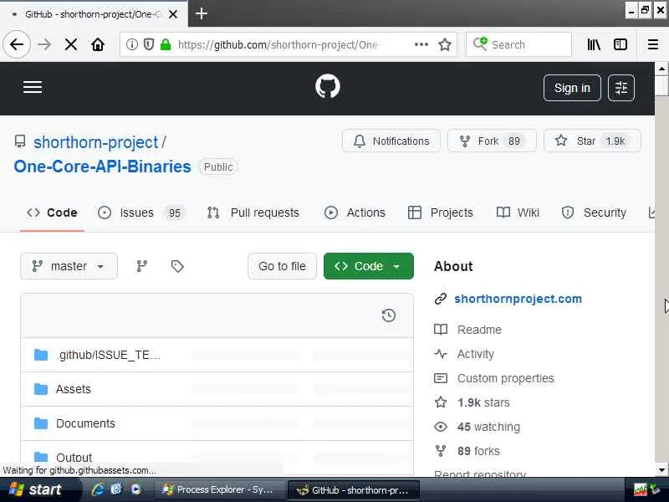Screen dimensions: 669x502
Task: Switch to the Code tab
Action: tap(52, 213)
